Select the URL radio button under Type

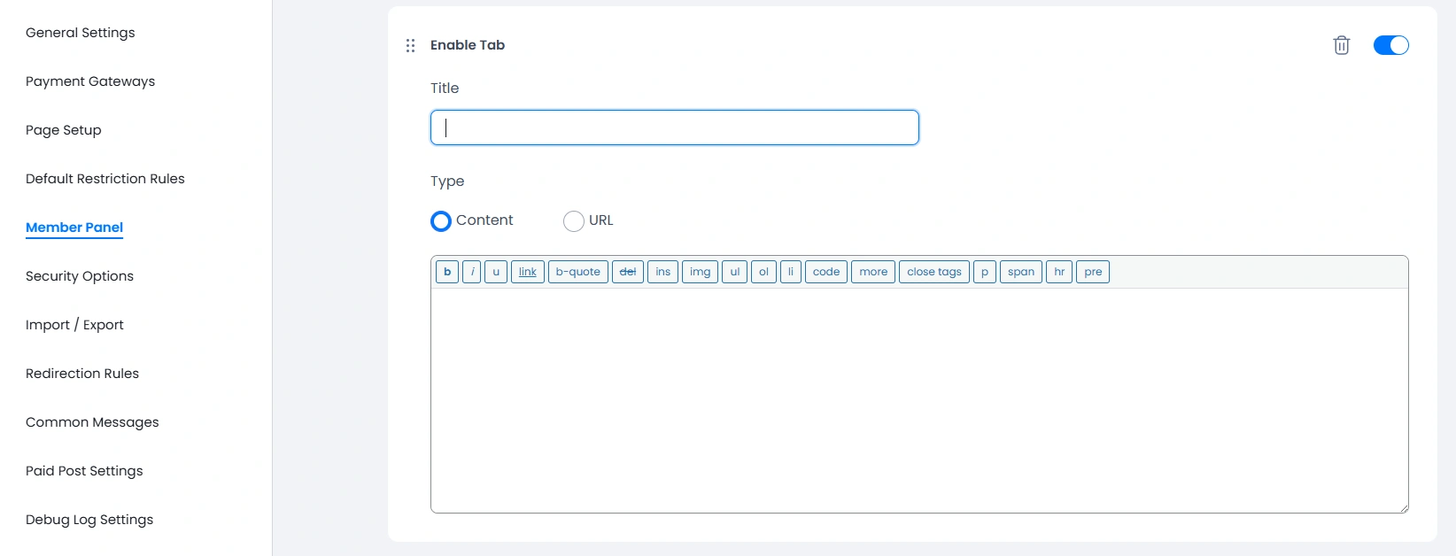[573, 220]
